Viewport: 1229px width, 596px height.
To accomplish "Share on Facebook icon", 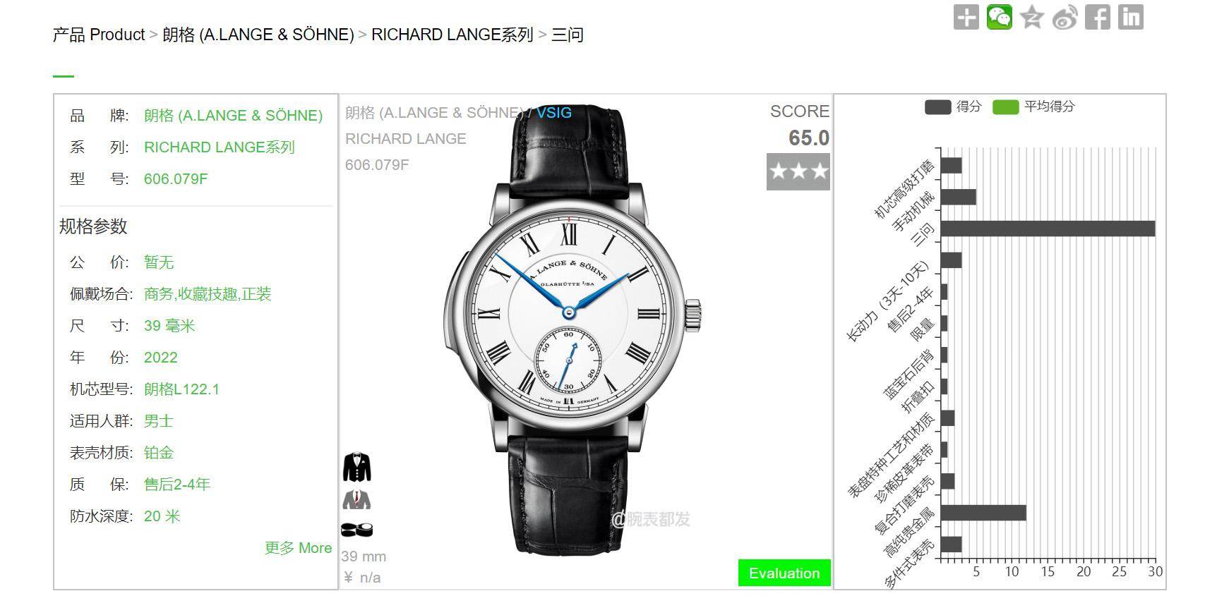I will [1098, 17].
